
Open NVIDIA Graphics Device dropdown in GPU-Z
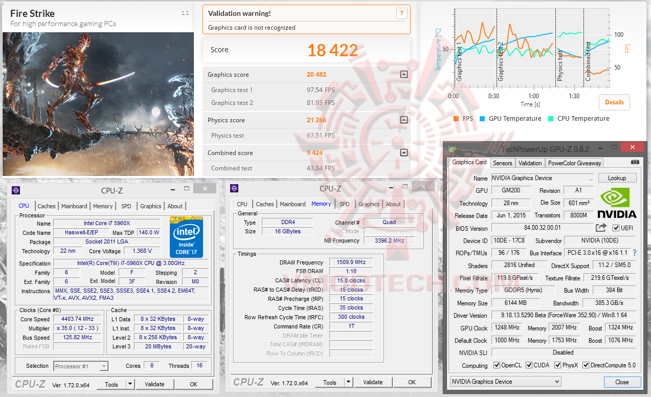click(506, 382)
